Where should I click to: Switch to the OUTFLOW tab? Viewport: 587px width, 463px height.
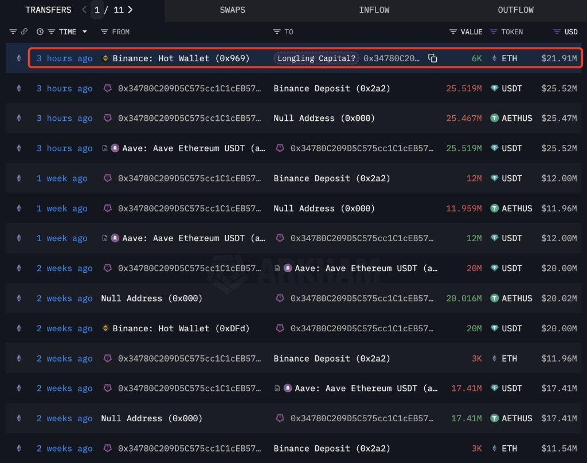(515, 10)
